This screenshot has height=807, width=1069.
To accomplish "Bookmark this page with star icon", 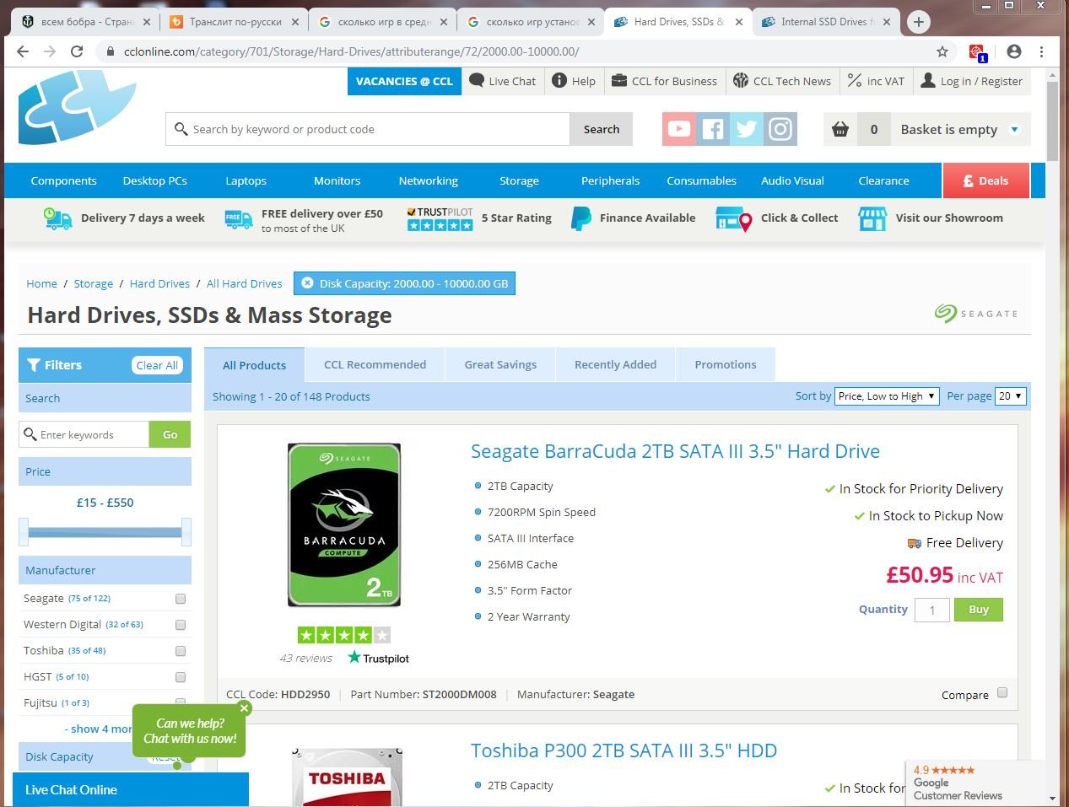I will (942, 51).
